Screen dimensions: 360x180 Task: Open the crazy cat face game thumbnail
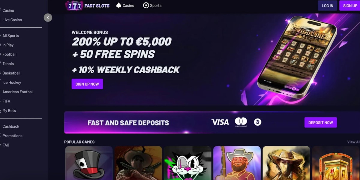(187, 163)
